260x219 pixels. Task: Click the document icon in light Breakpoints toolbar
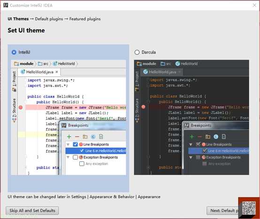pos(101,137)
